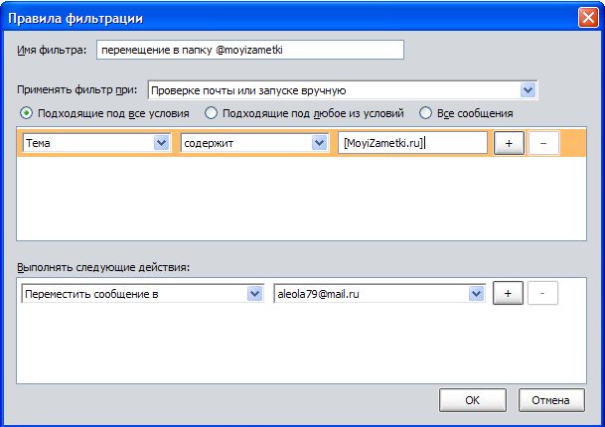Open the Применять фильтр при dropdown
The width and height of the screenshot is (605, 427).
(343, 90)
